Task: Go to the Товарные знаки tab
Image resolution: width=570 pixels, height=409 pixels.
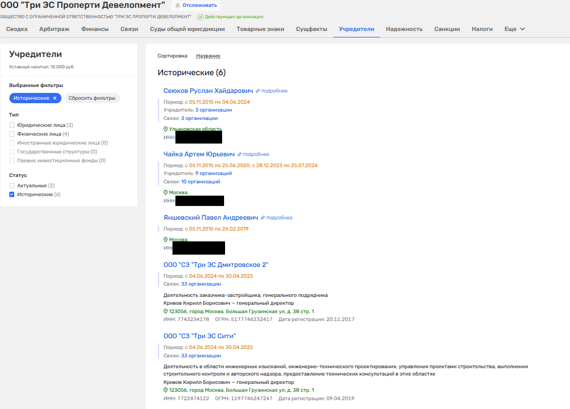Action: pos(260,29)
